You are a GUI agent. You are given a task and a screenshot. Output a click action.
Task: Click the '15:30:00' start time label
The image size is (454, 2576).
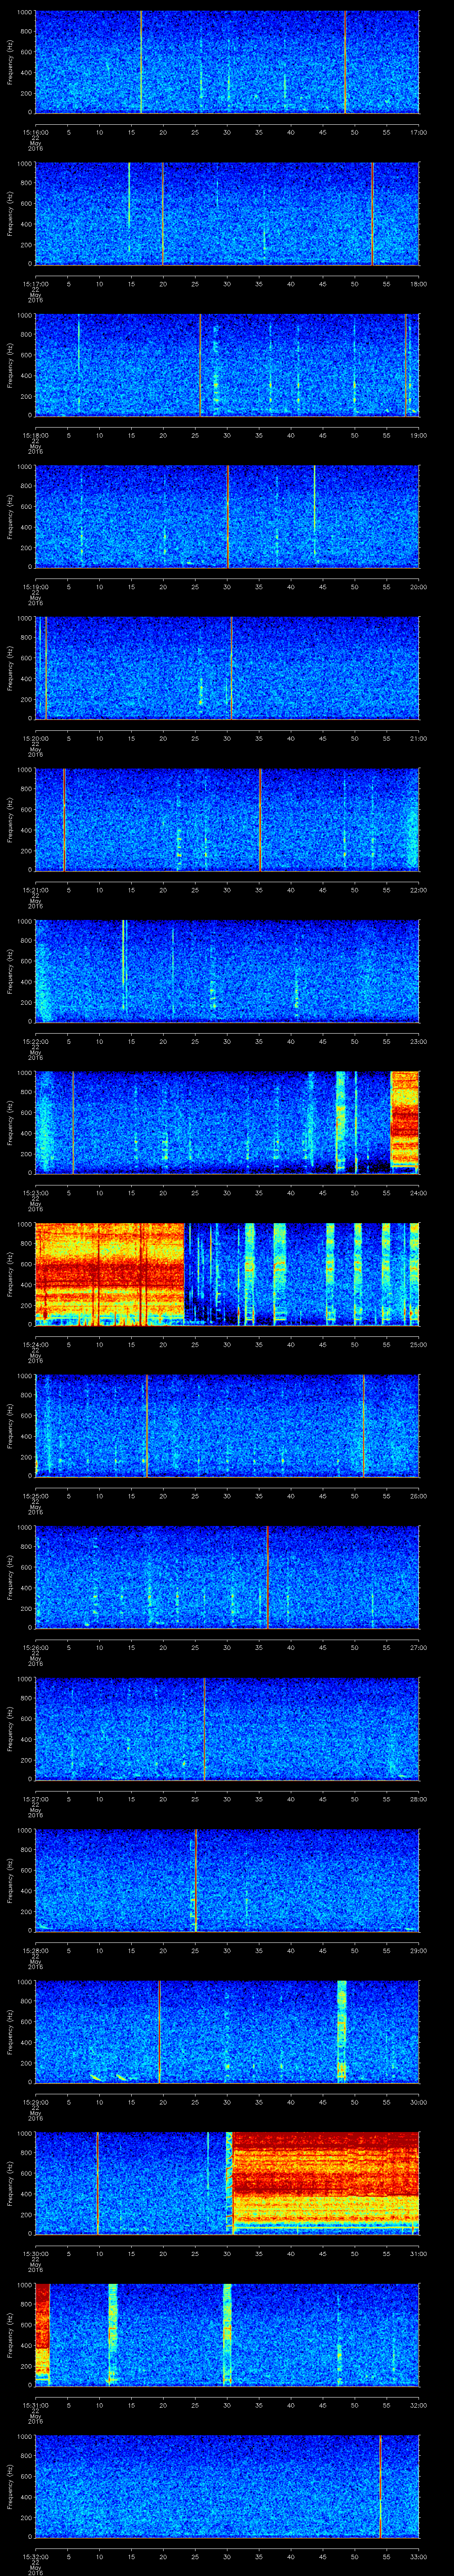[x=35, y=2253]
